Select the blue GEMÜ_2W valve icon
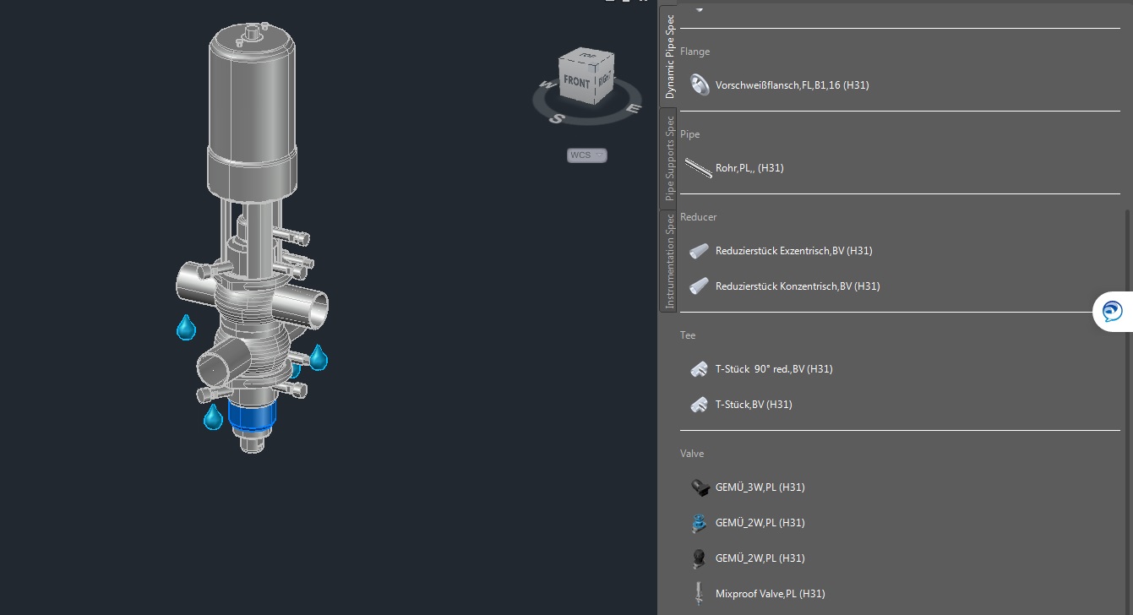The image size is (1133, 615). 699,523
